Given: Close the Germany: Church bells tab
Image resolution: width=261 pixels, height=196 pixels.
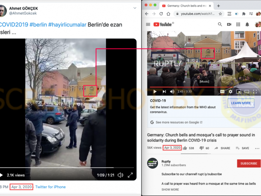Looking at the screenshot, I should [210, 6].
